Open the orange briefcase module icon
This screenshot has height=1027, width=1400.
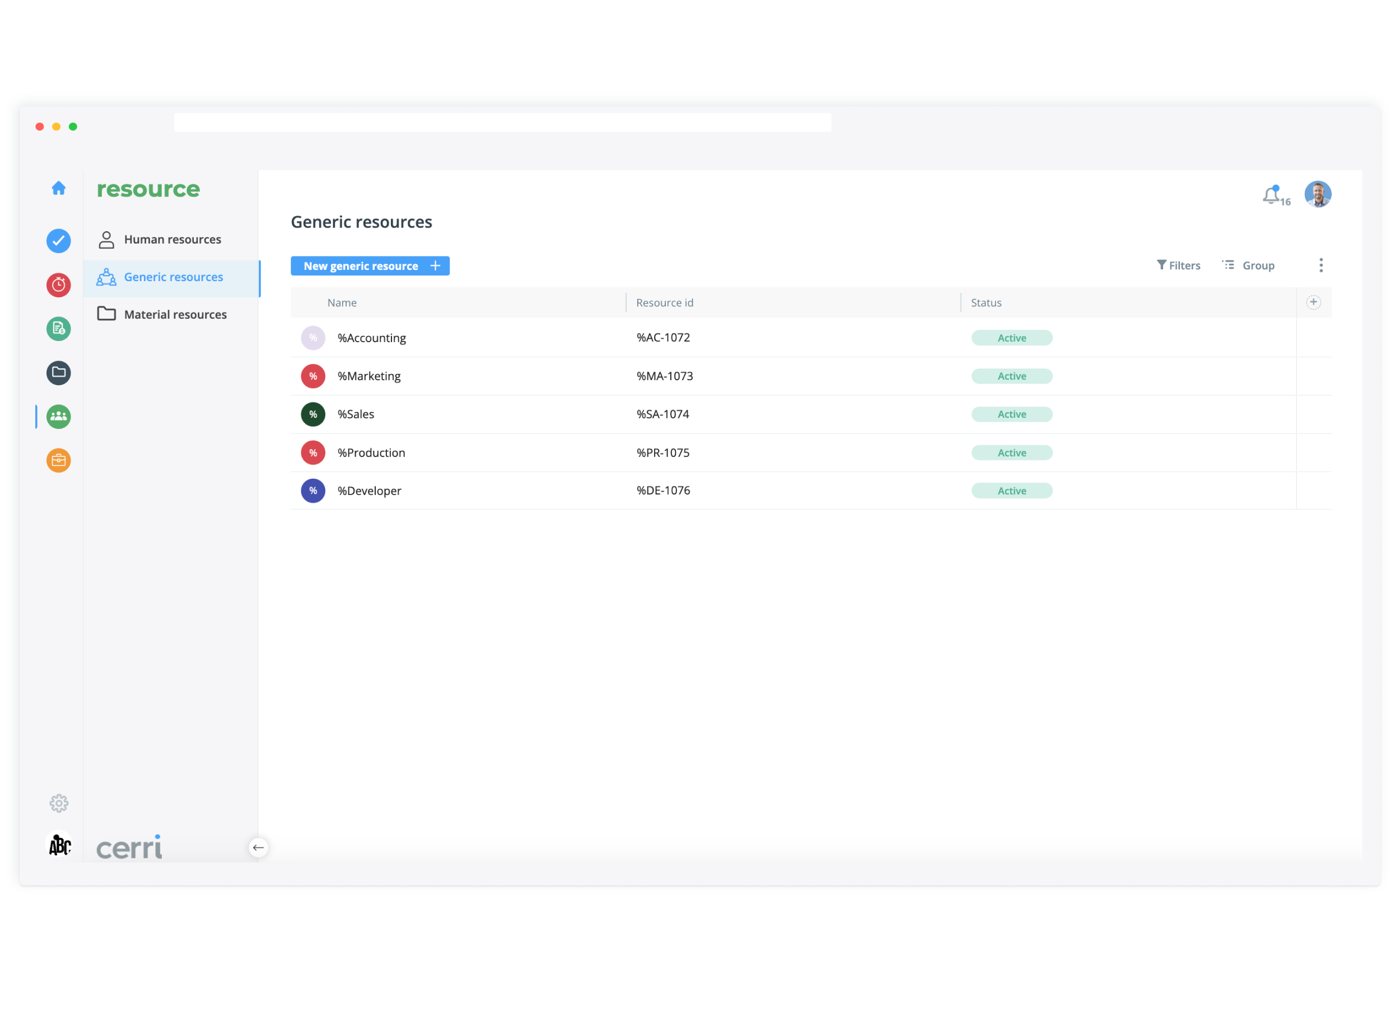click(58, 461)
